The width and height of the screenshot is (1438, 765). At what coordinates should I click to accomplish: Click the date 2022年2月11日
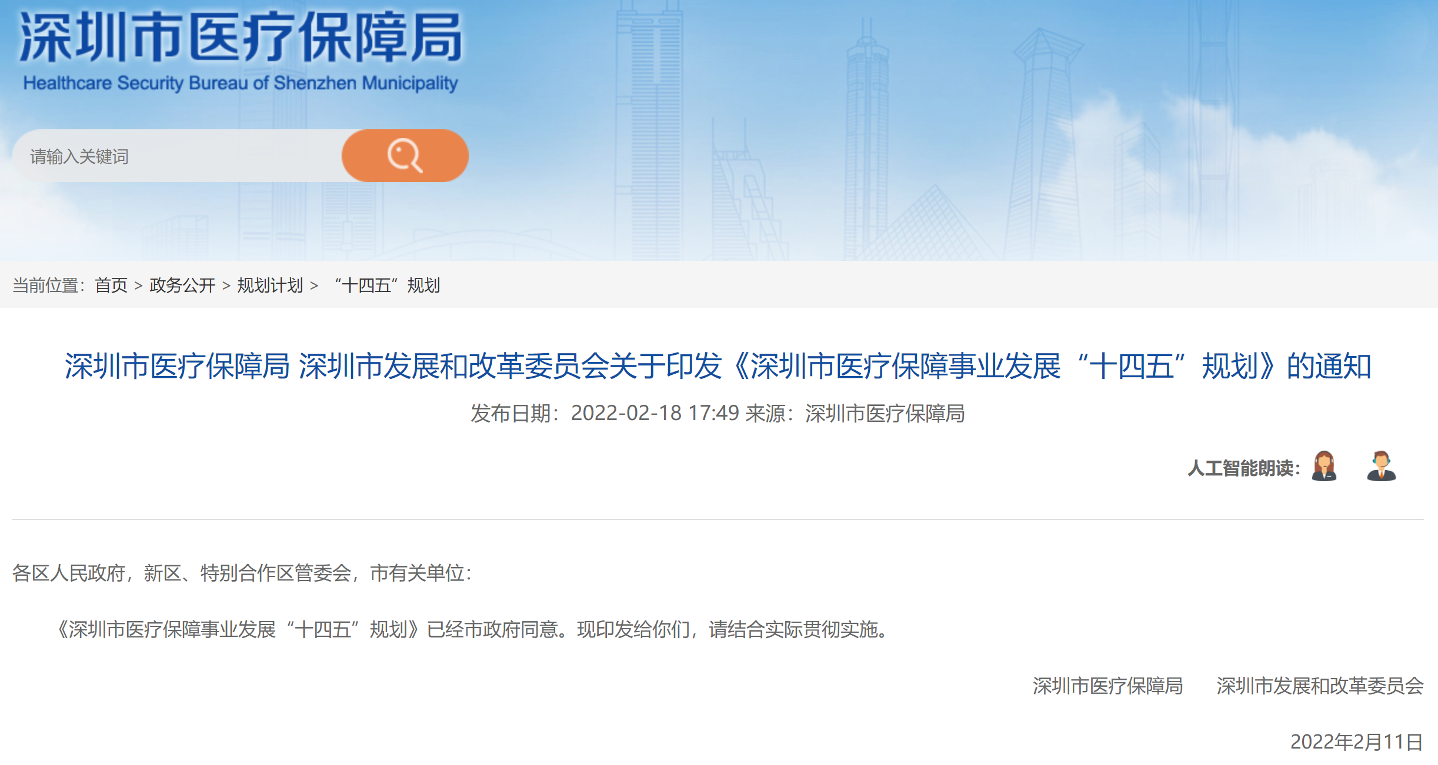coord(1356,741)
